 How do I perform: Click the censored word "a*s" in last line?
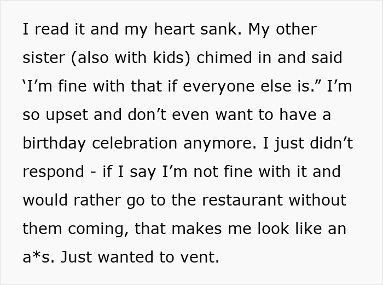point(38,257)
